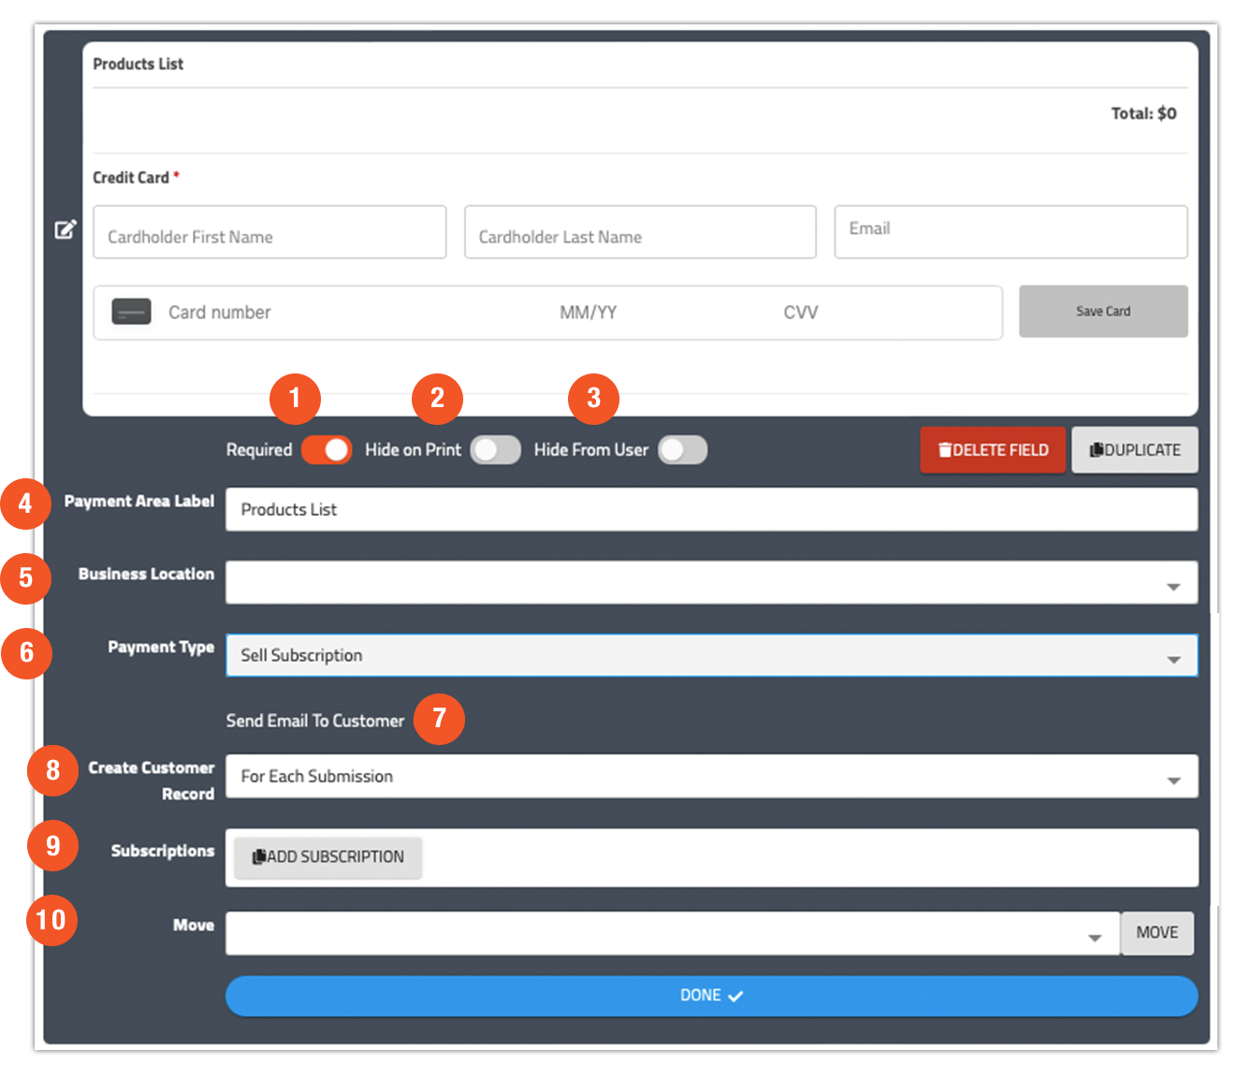Click the Total: $0 text
This screenshot has height=1066, width=1238.
point(1143,113)
